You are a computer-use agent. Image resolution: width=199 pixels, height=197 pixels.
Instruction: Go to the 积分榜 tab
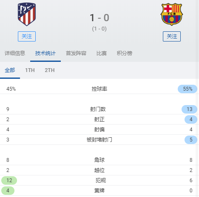[x=125, y=53]
